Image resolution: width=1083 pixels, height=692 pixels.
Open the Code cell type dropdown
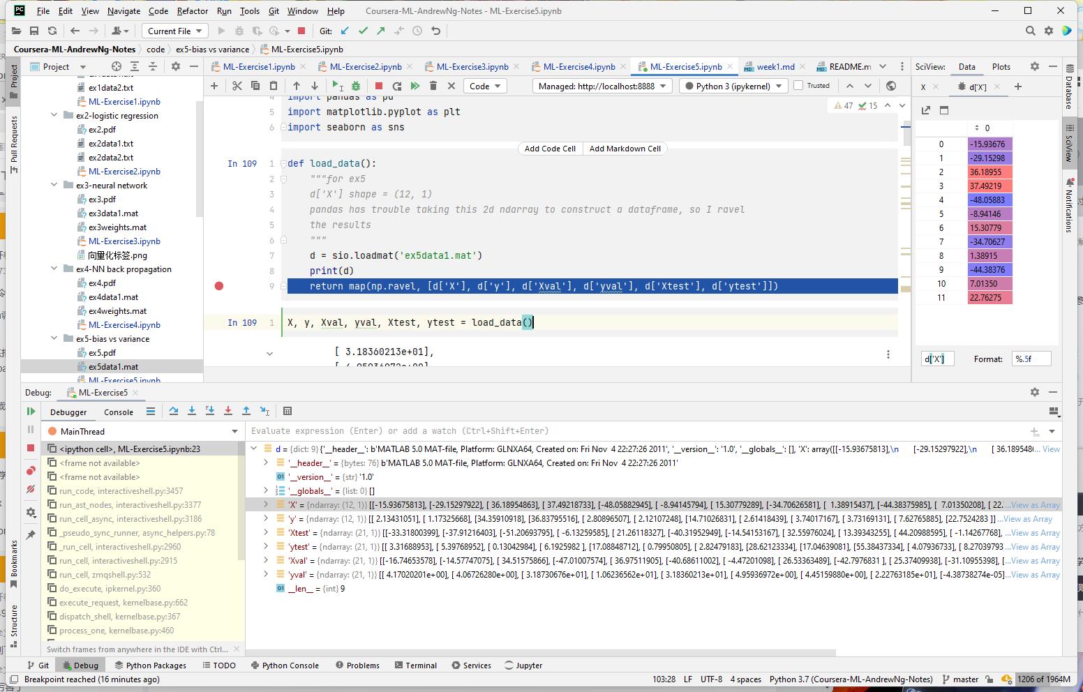click(486, 86)
